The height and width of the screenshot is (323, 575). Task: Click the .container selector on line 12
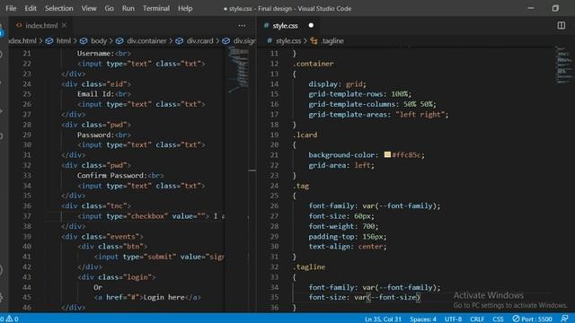314,64
